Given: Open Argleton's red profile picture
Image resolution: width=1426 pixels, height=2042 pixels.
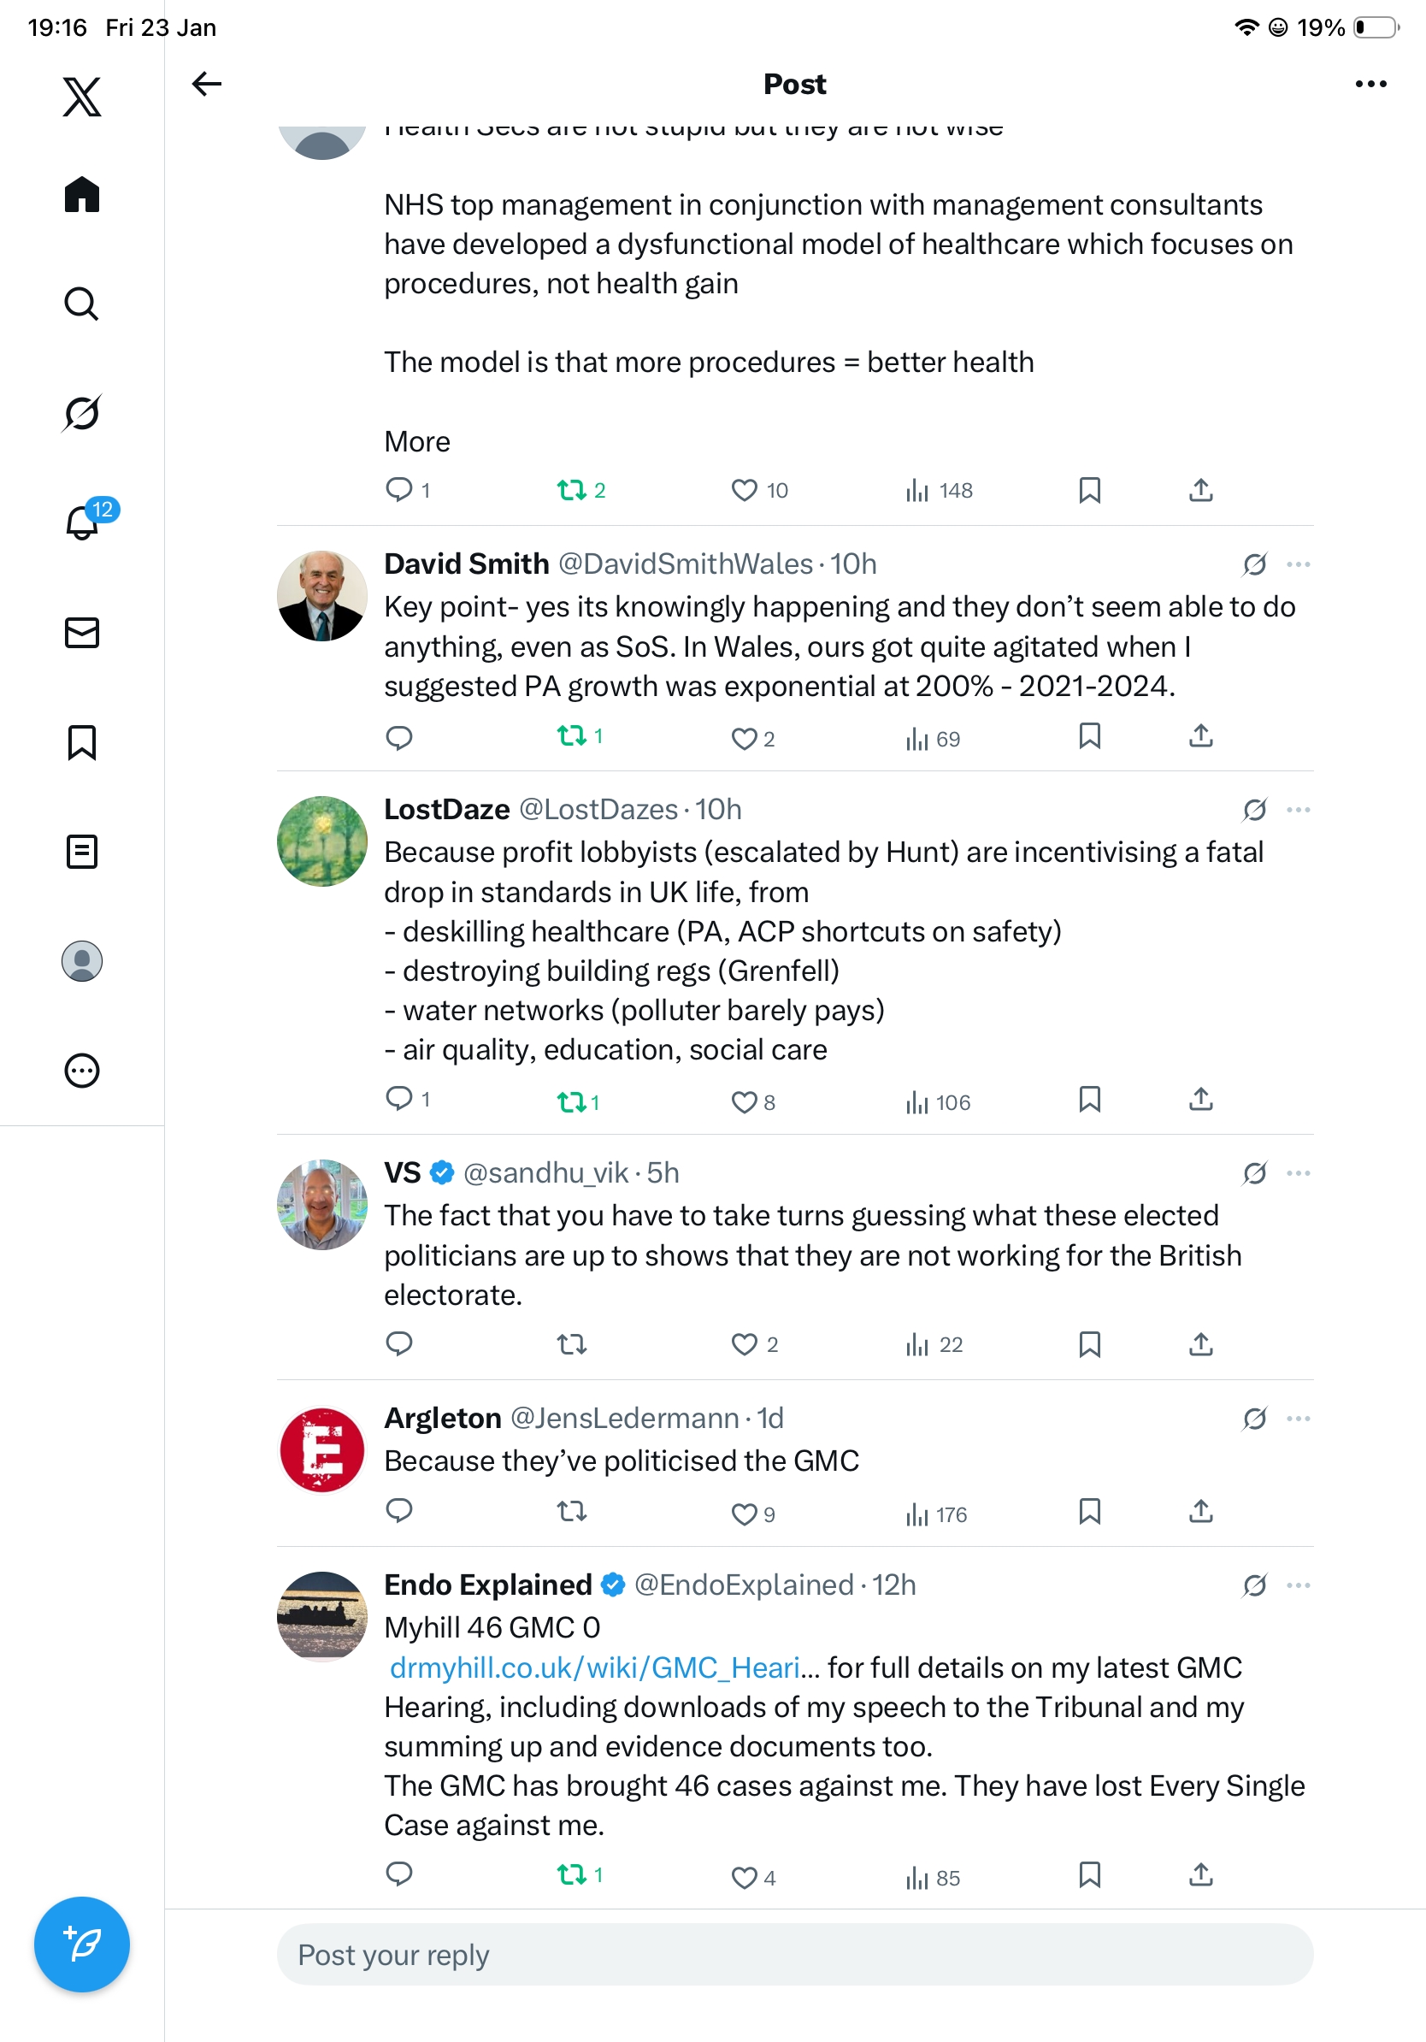Looking at the screenshot, I should pos(321,1449).
